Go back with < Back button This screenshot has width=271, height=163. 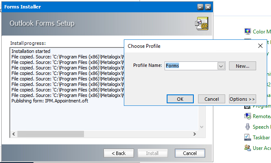point(119,153)
